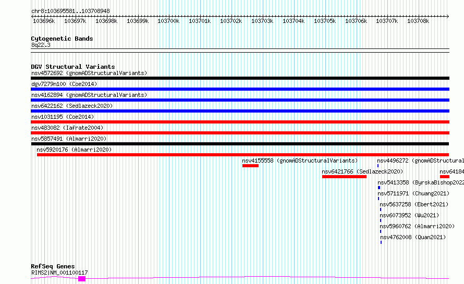
Task: Open nsv6073952 (Wu2021) variant label
Action: point(409,215)
